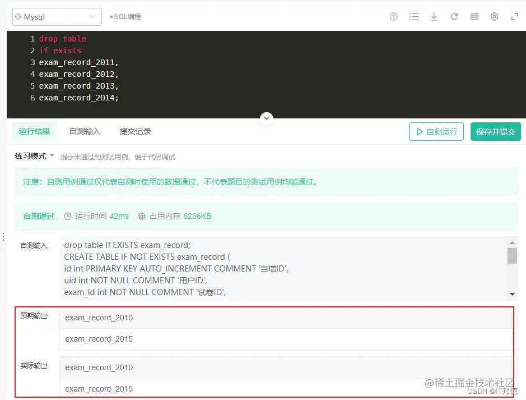The image size is (526, 400).
Task: Click 'drop table if EXISTS exam_record;' input line
Action: [127, 245]
